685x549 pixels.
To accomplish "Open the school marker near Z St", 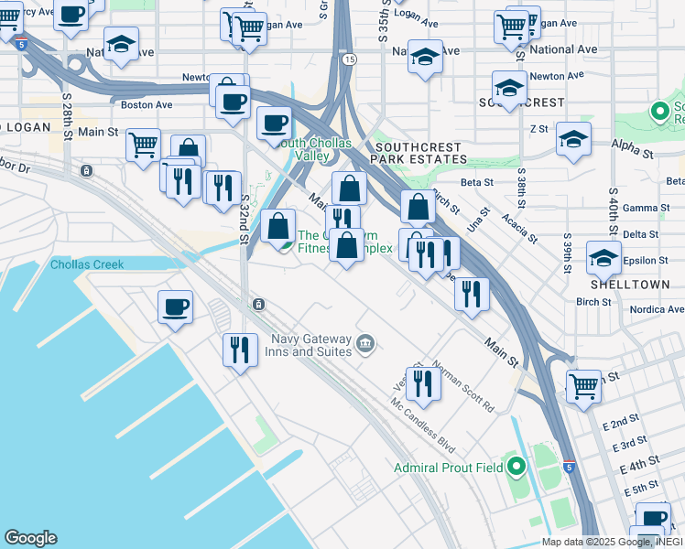I will point(573,142).
